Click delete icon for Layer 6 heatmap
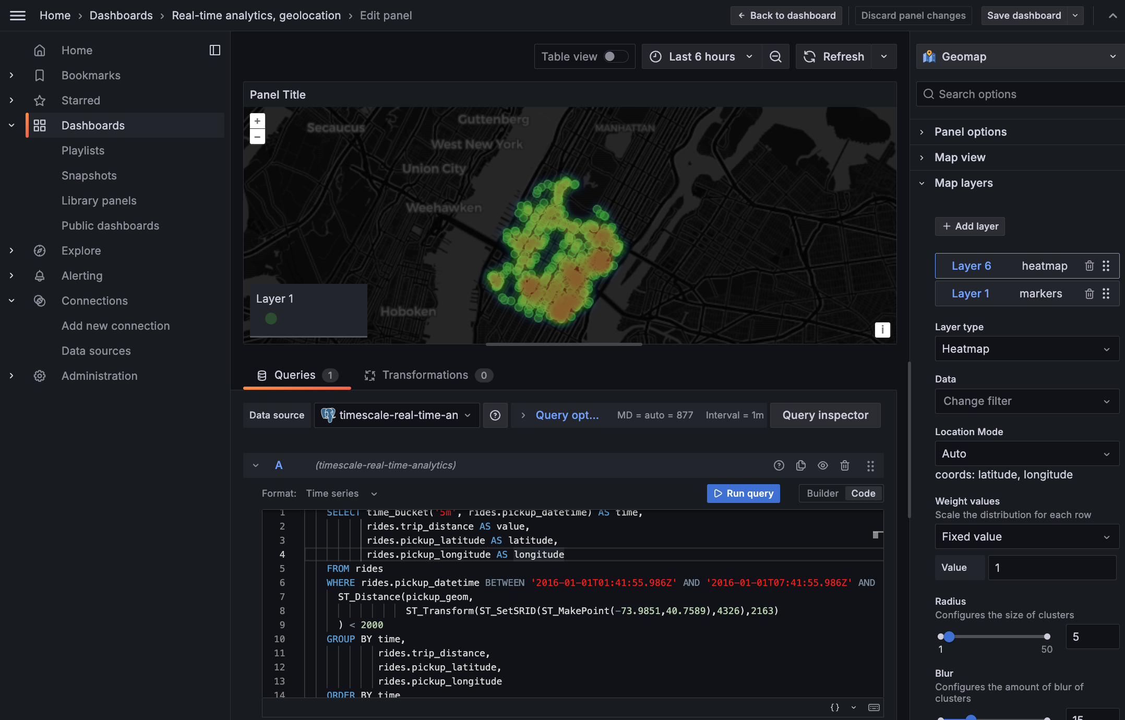 [1089, 265]
